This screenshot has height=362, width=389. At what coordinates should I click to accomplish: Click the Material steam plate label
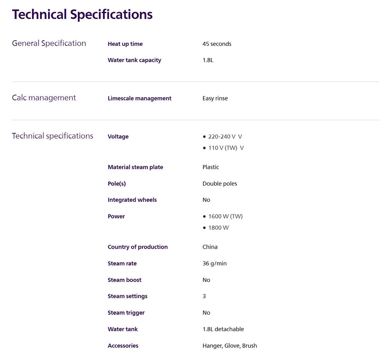pos(135,167)
